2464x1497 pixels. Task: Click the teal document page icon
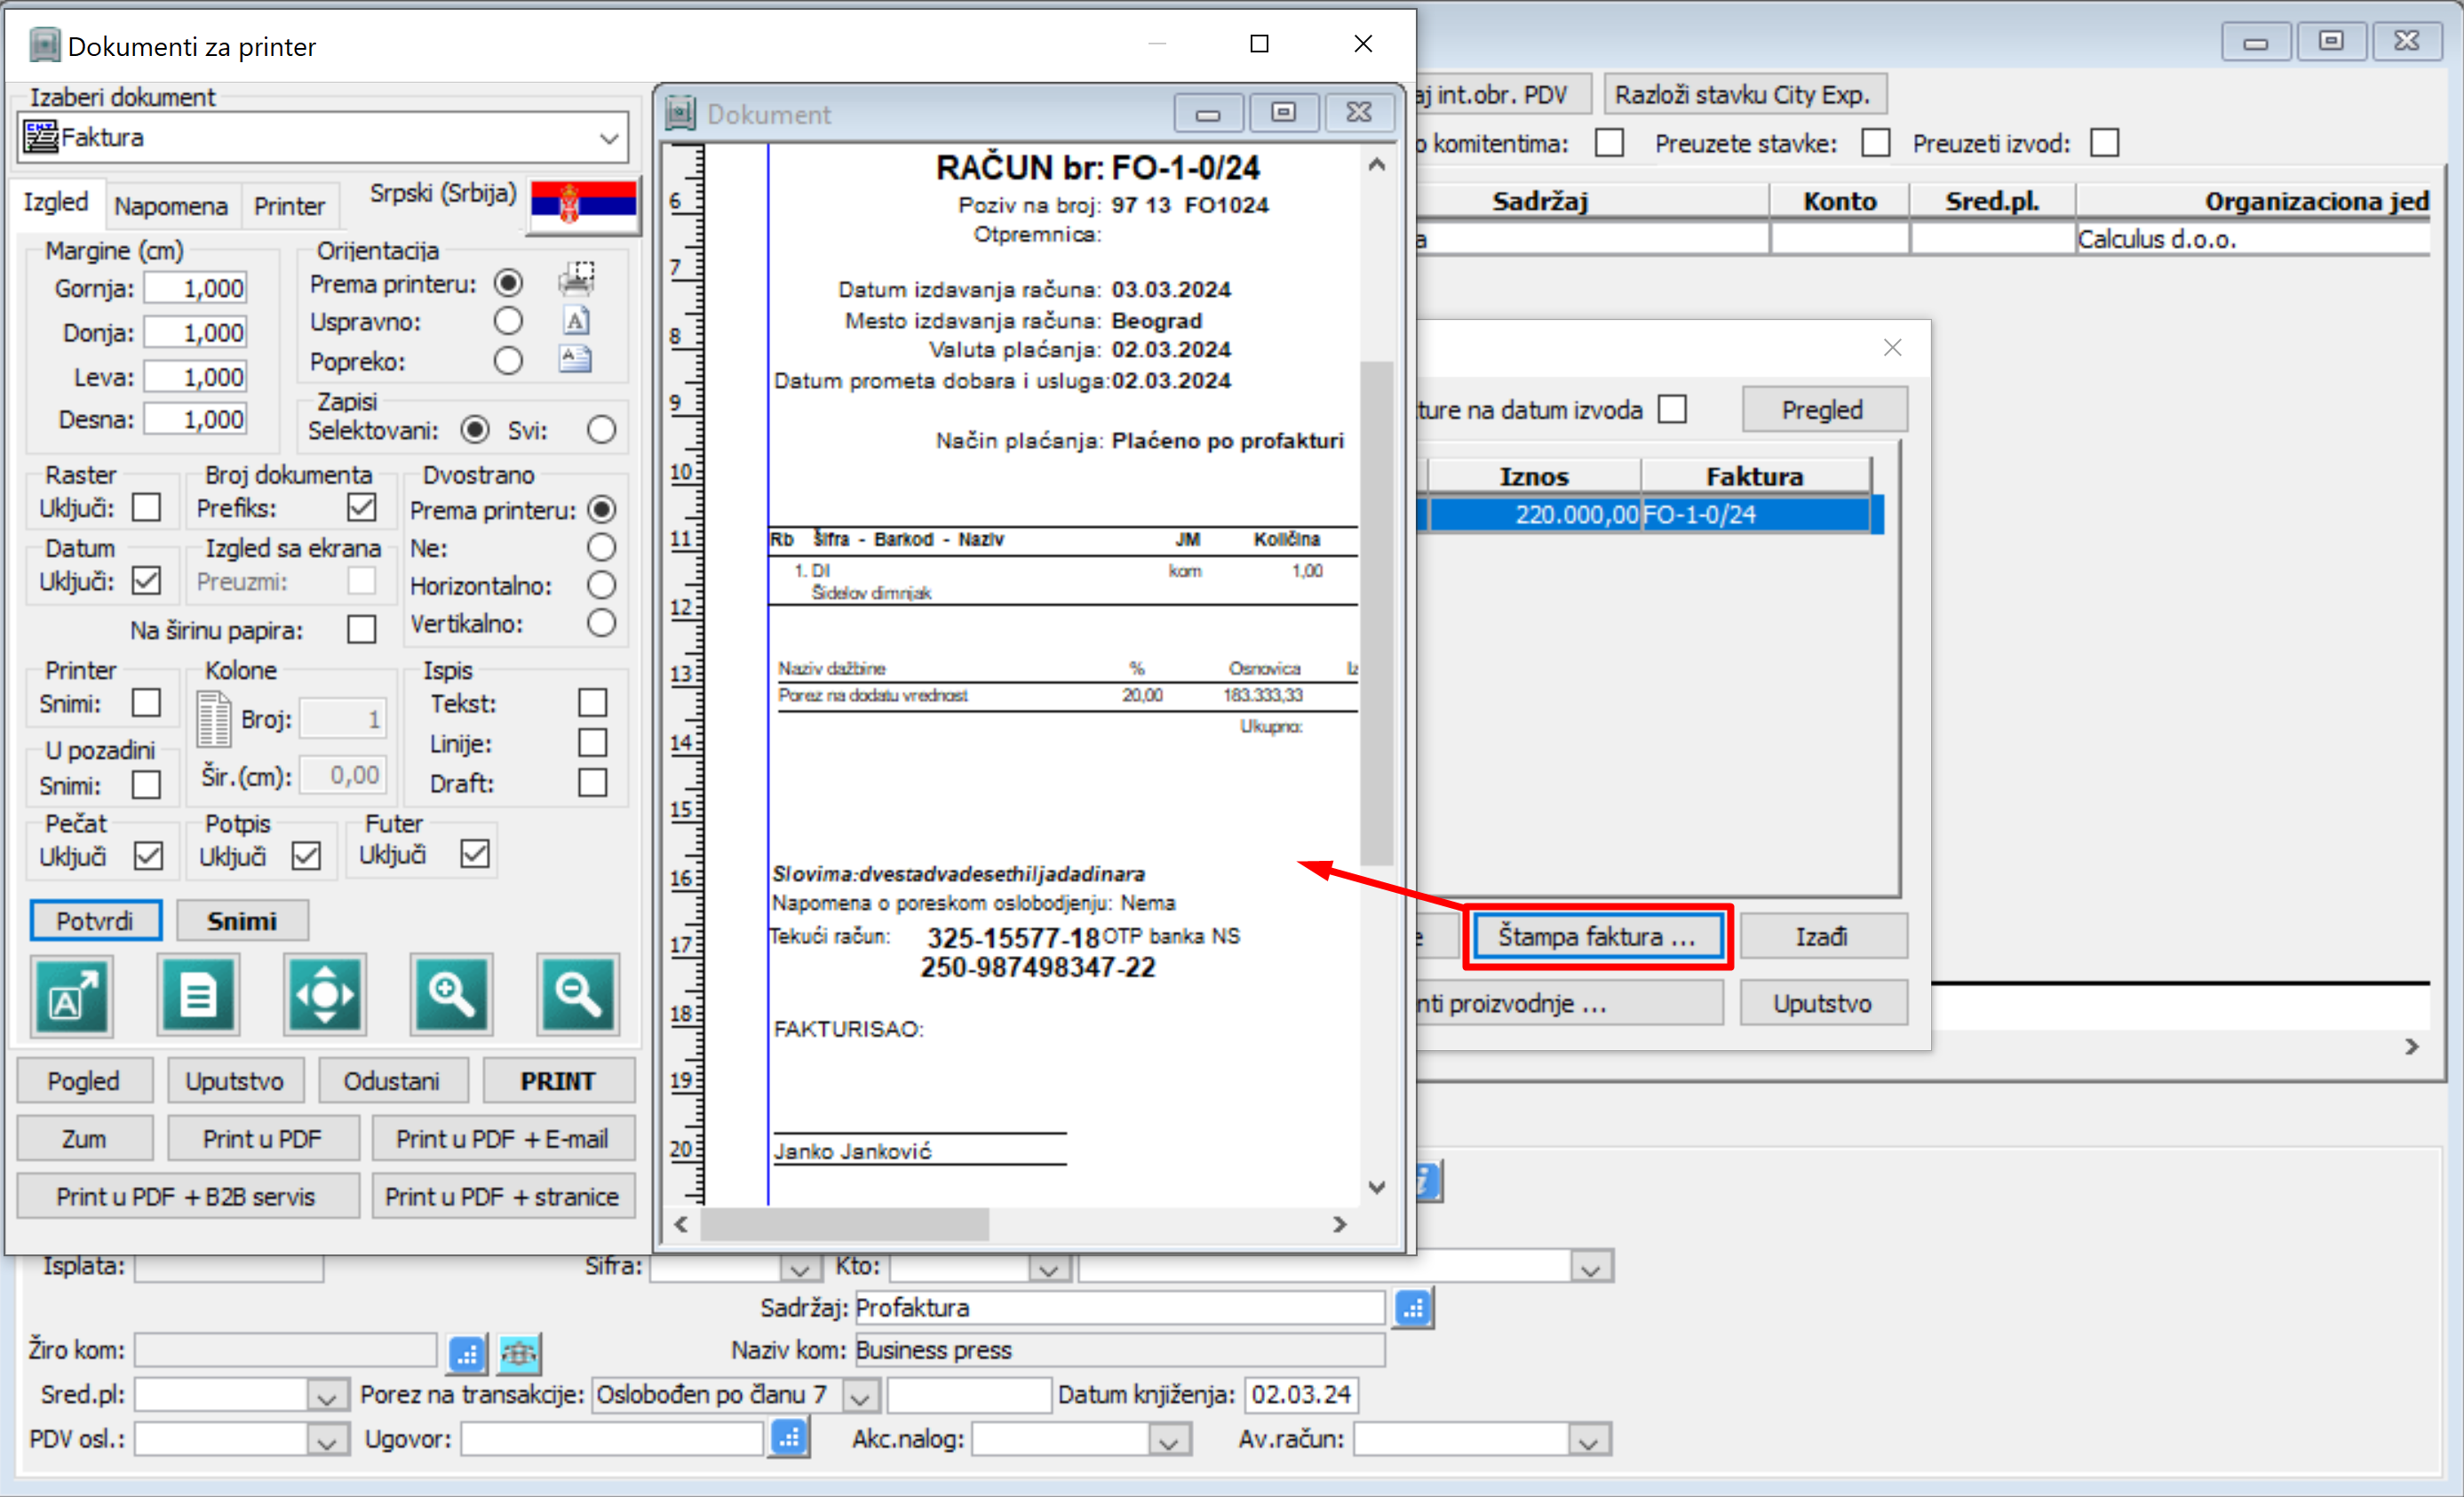pos(198,995)
